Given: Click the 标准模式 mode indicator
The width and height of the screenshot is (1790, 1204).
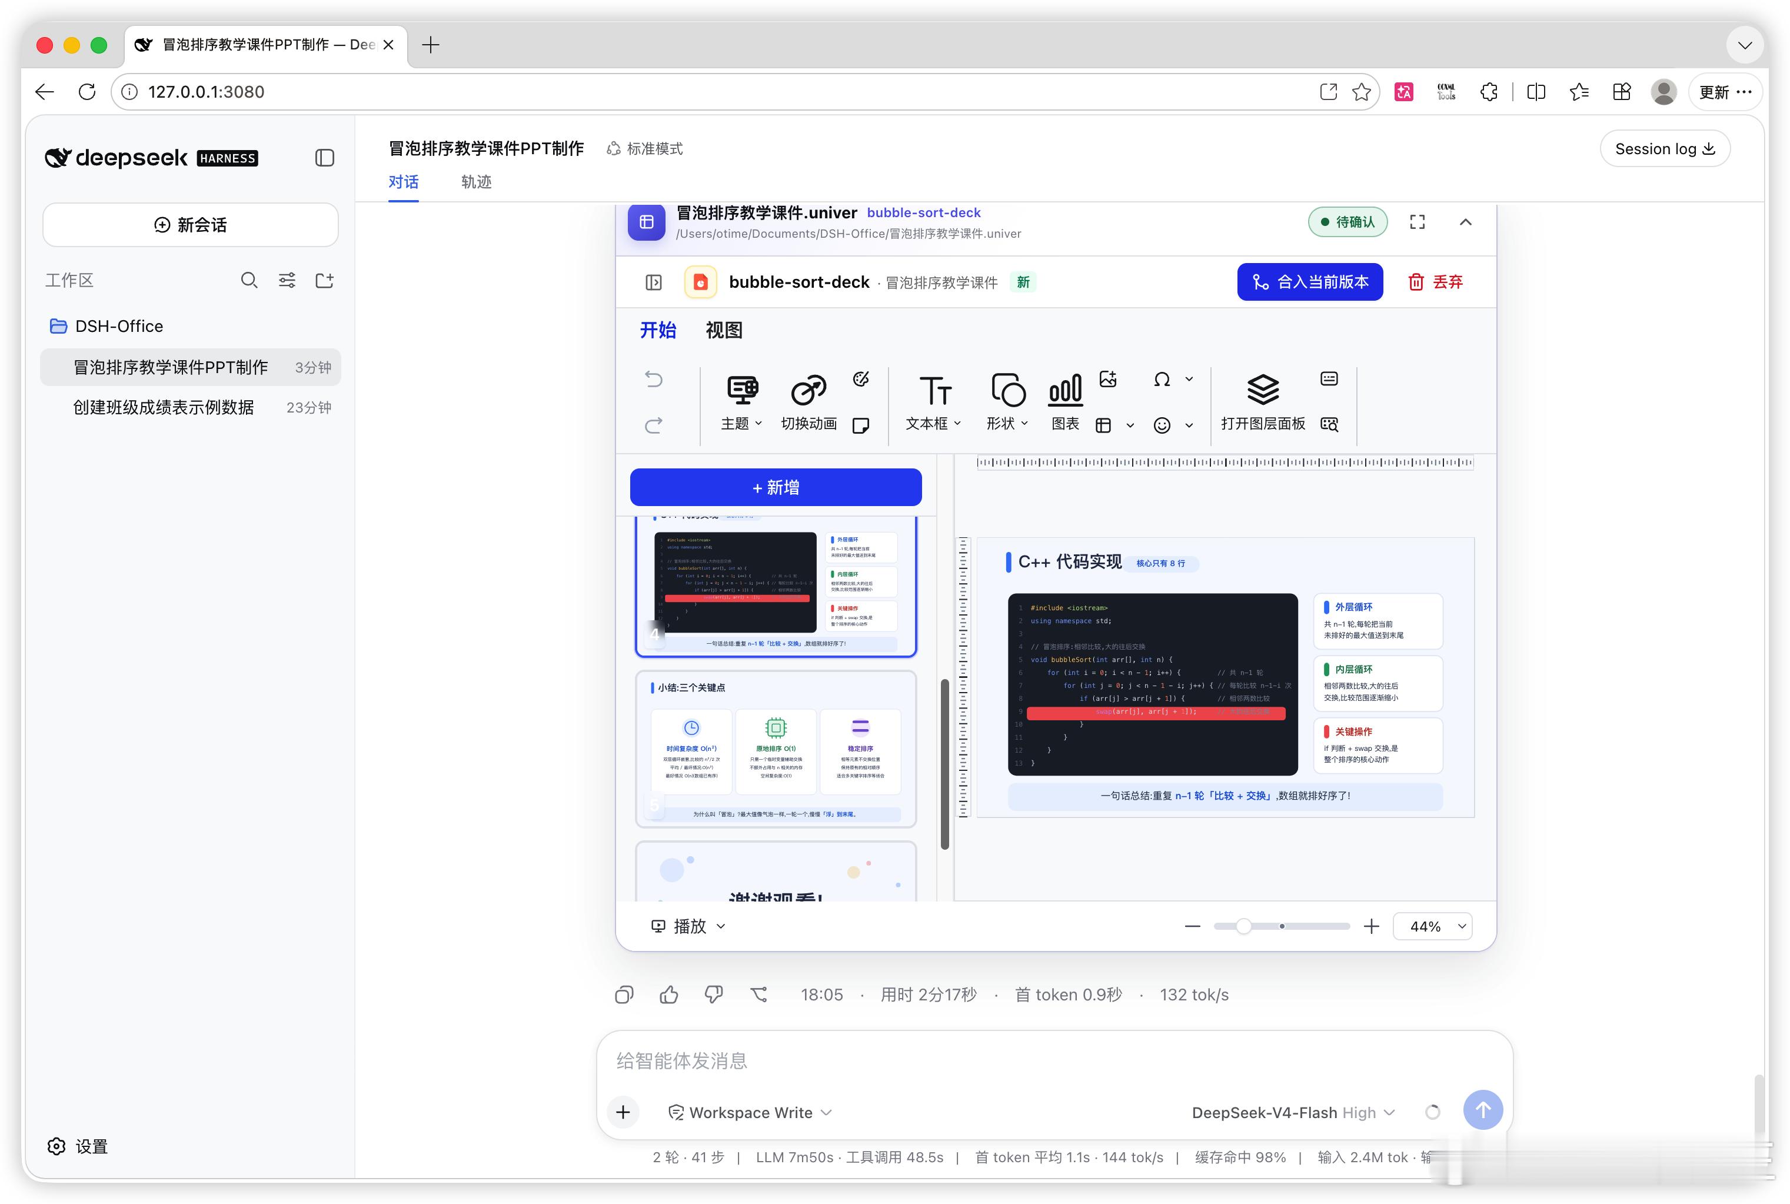Looking at the screenshot, I should (644, 149).
